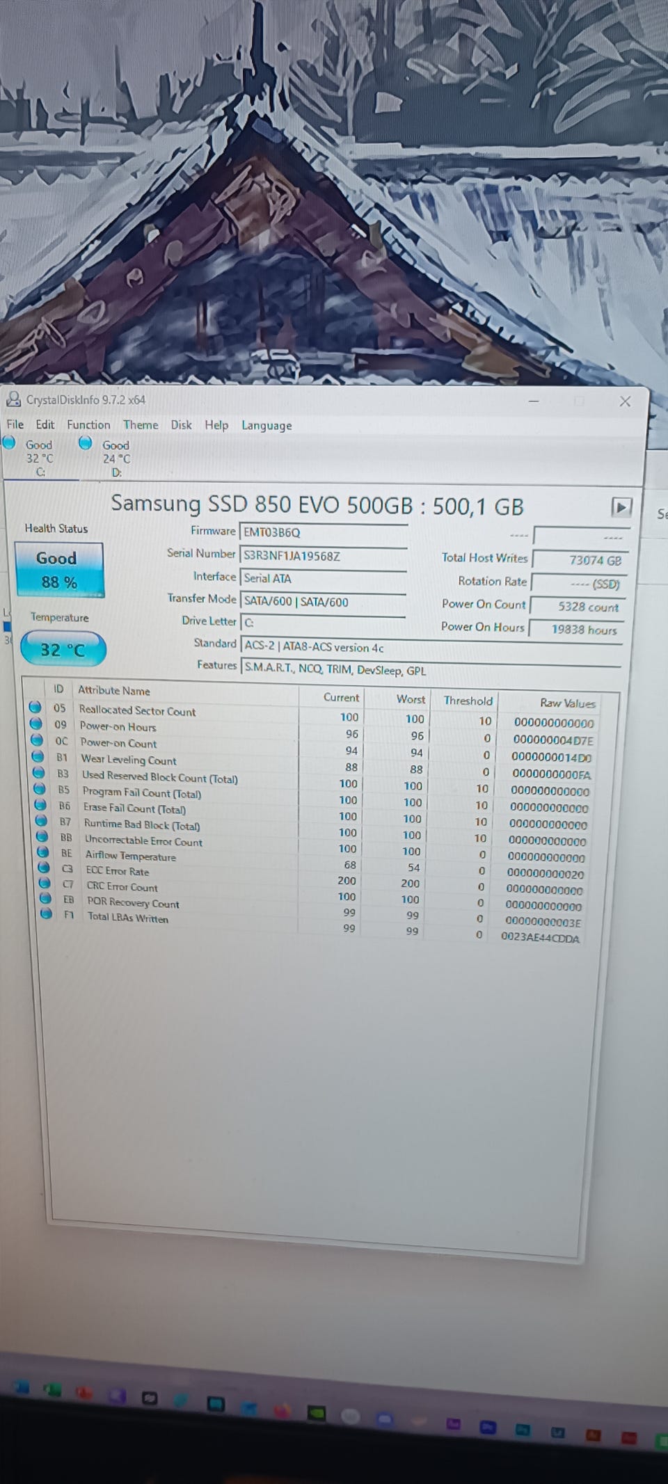Viewport: 668px width, 1484px height.
Task: Click the ID column header
Action: click(58, 689)
